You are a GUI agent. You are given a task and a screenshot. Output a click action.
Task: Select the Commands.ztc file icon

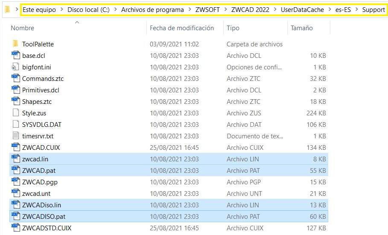click(16, 78)
